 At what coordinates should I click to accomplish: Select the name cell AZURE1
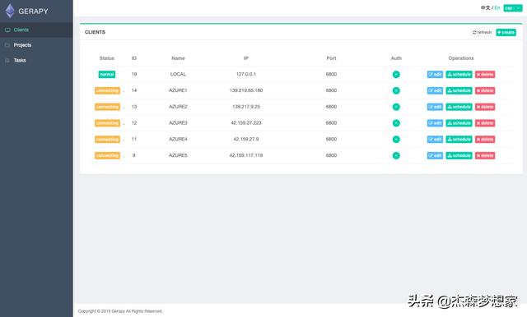178,90
